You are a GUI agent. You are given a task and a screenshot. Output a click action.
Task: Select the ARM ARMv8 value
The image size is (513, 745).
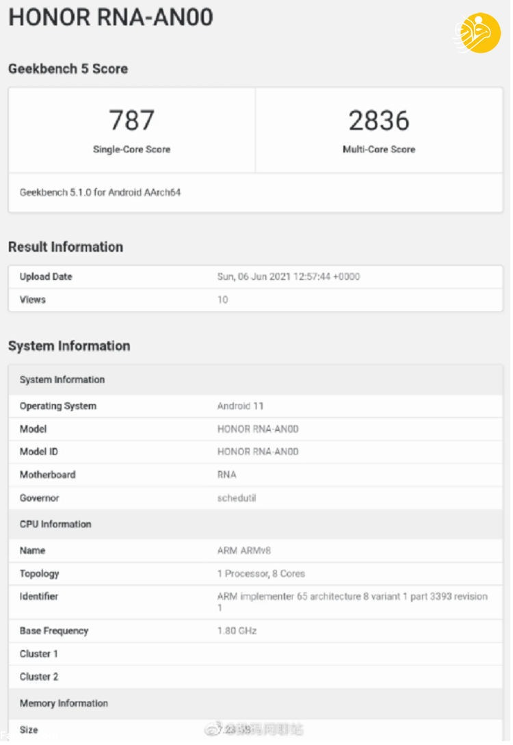coord(244,550)
